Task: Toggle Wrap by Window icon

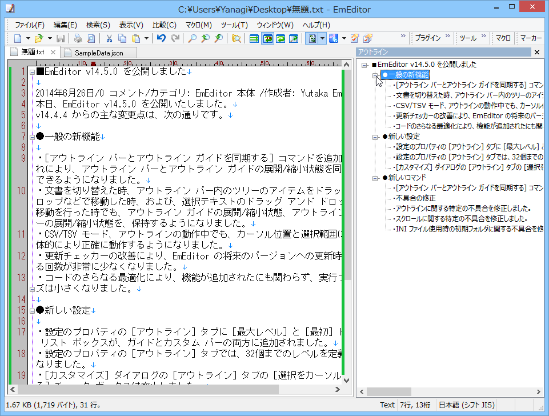Action: pyautogui.click(x=280, y=38)
